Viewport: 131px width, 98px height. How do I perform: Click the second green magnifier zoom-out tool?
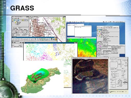45,39
